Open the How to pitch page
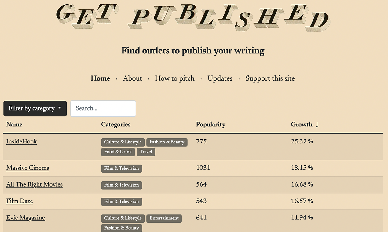388x232 pixels. click(174, 78)
